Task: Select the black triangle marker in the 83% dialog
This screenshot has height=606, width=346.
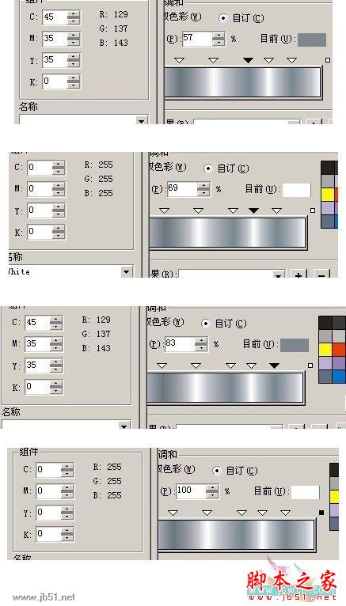Action: (x=274, y=365)
